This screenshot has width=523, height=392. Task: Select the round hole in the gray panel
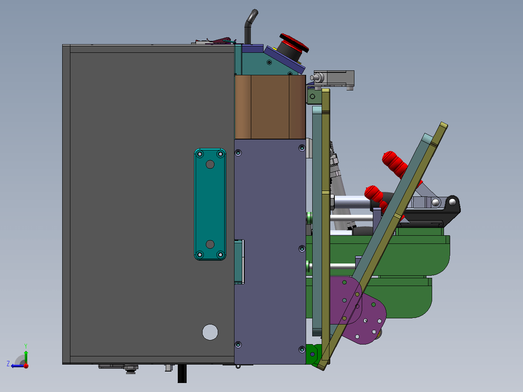[x=210, y=332]
